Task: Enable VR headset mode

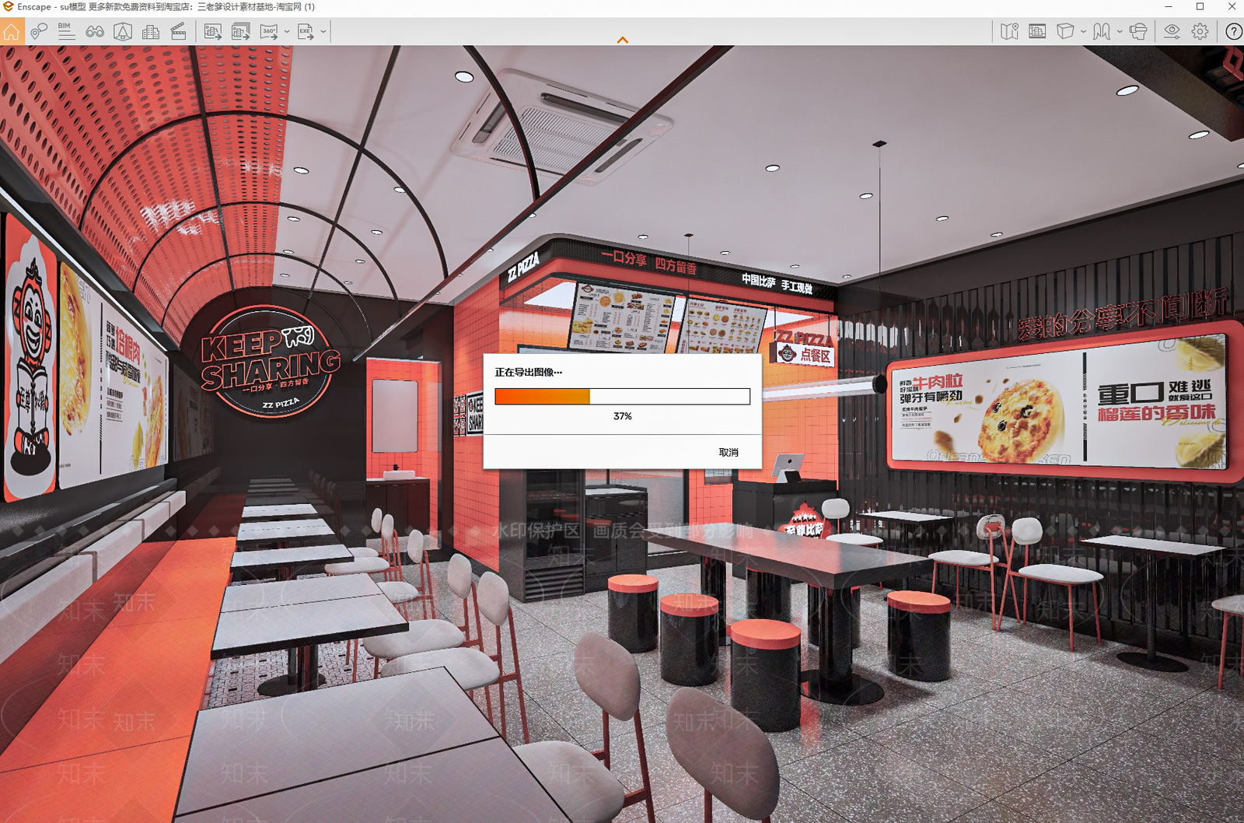Action: [x=1138, y=32]
